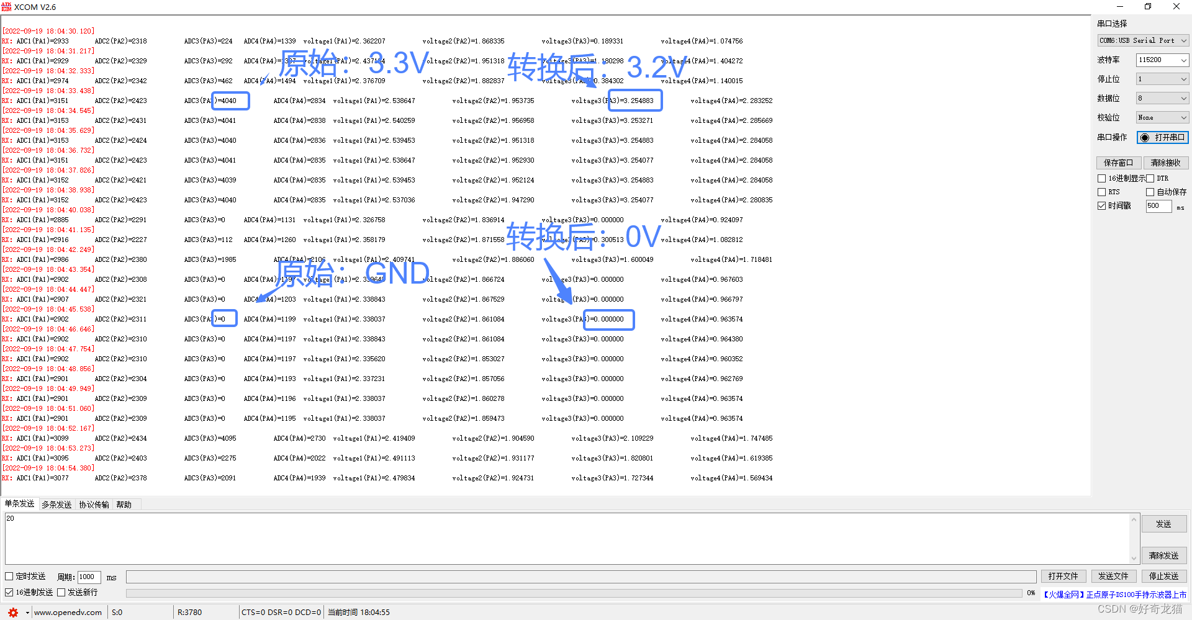Toggle the RTS checkbox
Viewport: 1192px width, 620px height.
(1102, 192)
